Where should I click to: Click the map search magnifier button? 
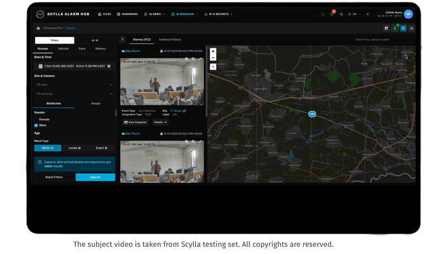[213, 67]
